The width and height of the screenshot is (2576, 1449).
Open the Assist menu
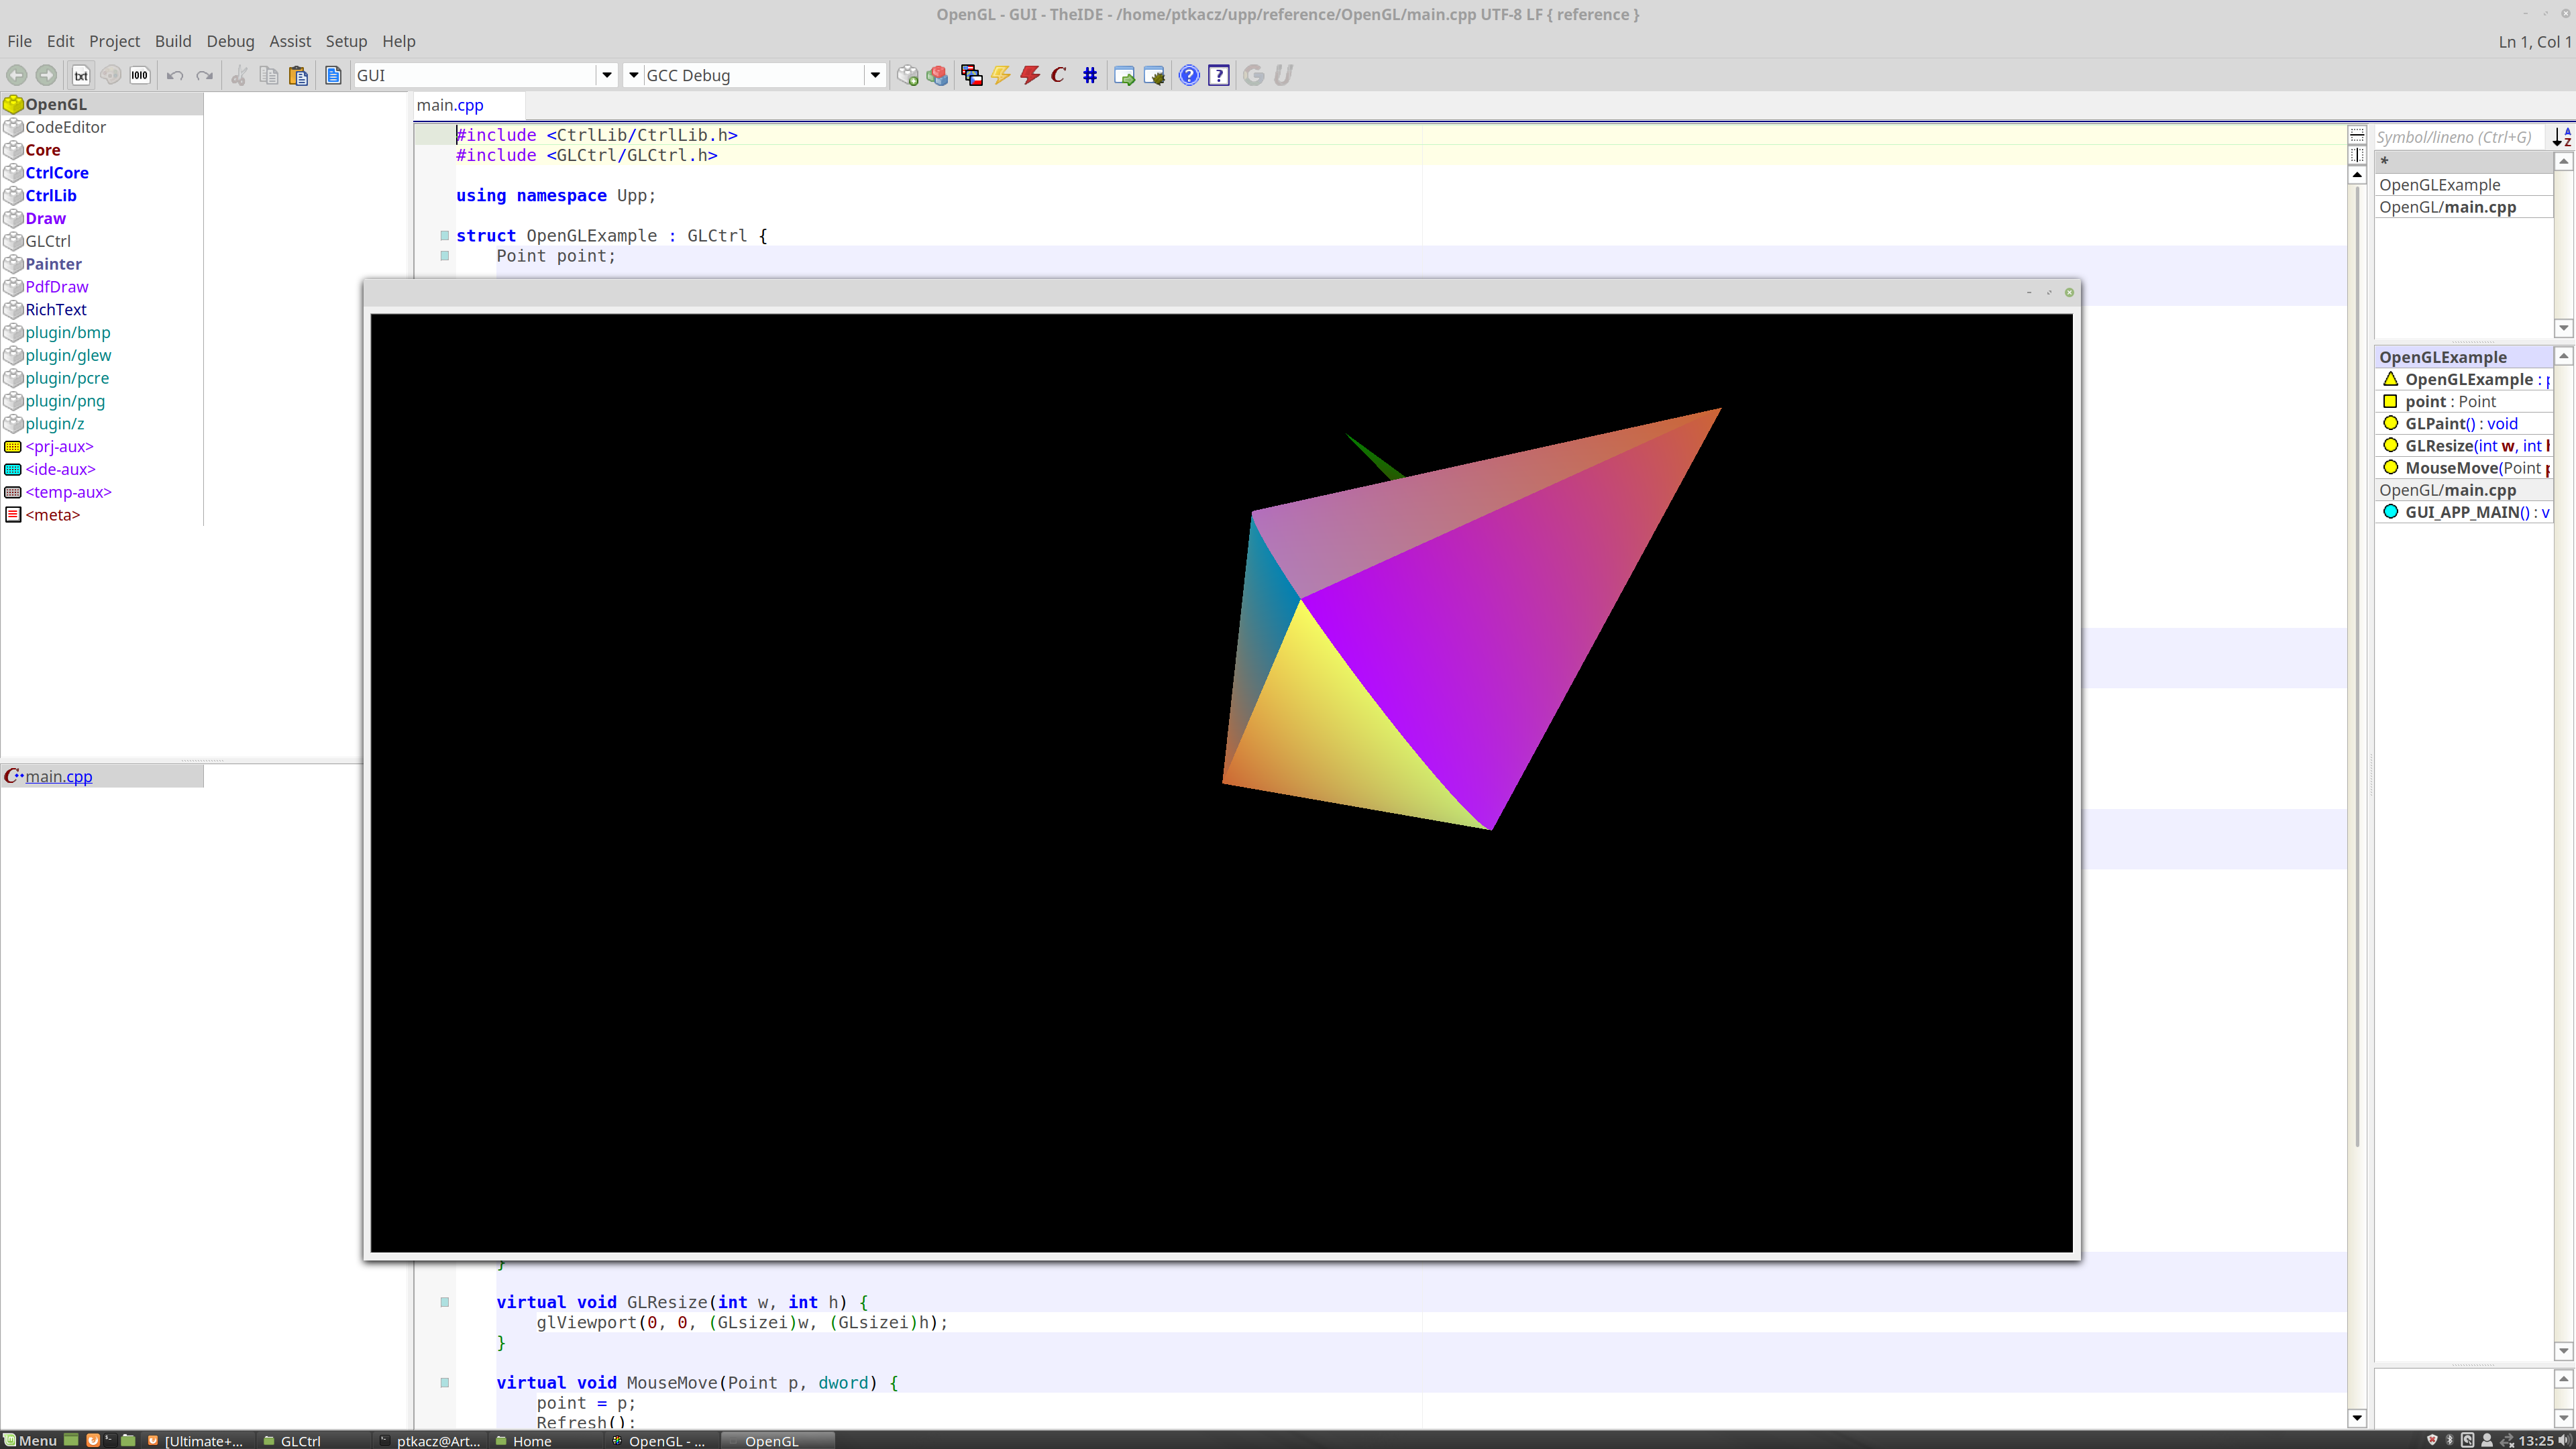tap(290, 41)
